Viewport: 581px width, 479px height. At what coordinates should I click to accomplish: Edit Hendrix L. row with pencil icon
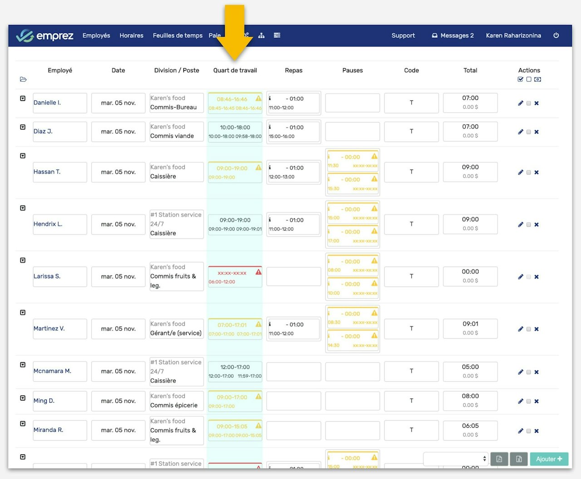pos(521,224)
